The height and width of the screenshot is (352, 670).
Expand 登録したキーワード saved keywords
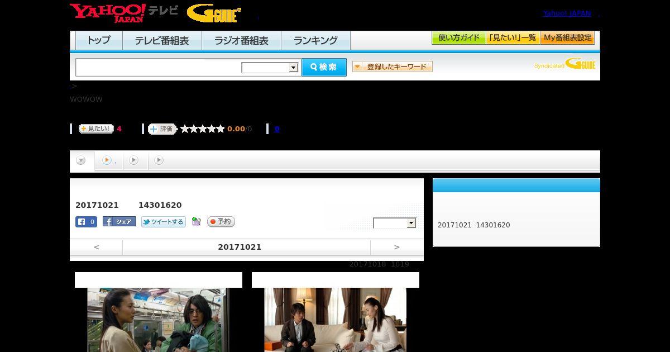[x=392, y=66]
